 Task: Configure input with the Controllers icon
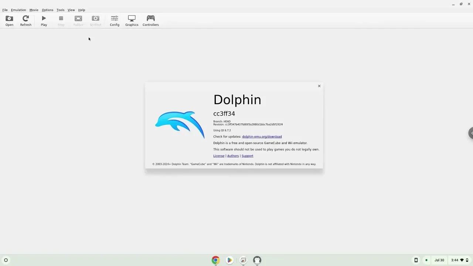point(150,20)
